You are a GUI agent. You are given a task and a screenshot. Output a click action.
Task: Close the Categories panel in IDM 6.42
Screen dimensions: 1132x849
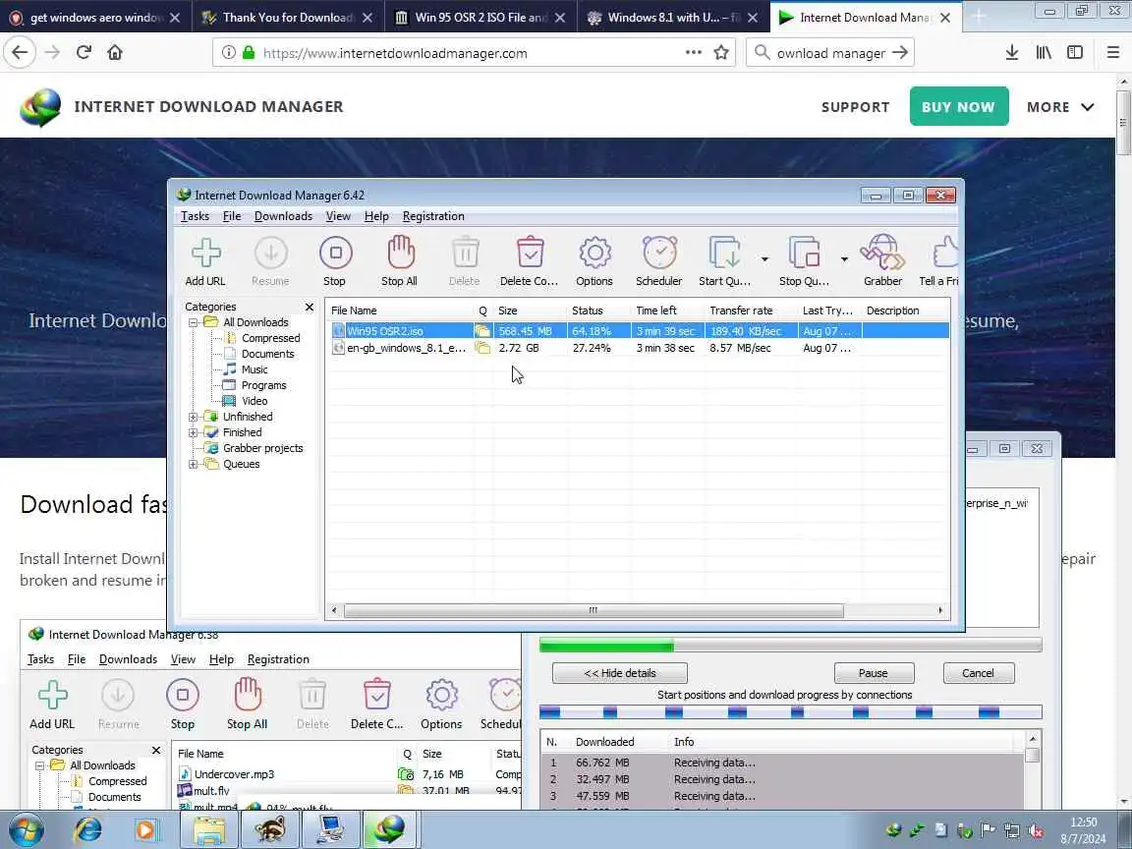click(309, 307)
